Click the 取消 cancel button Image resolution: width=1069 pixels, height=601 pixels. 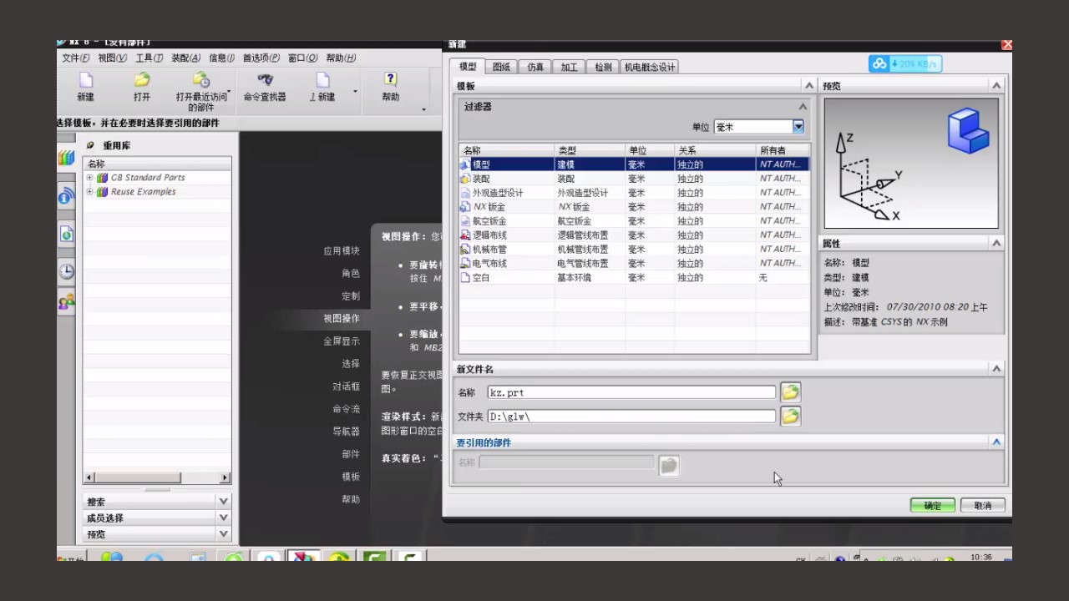click(x=983, y=506)
